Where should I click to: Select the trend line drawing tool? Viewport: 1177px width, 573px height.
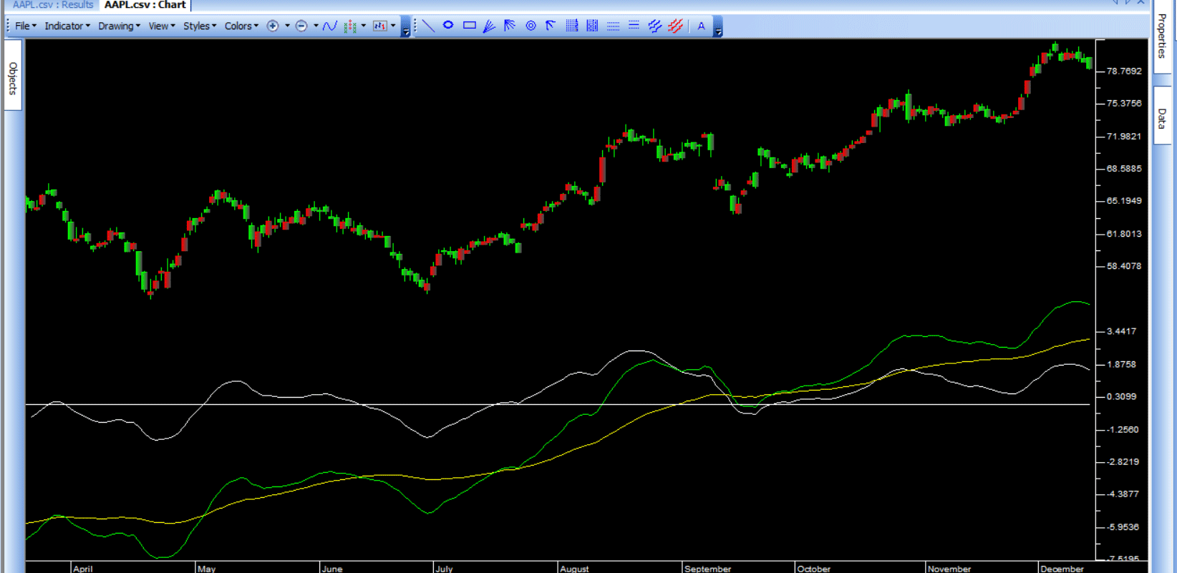coord(428,26)
